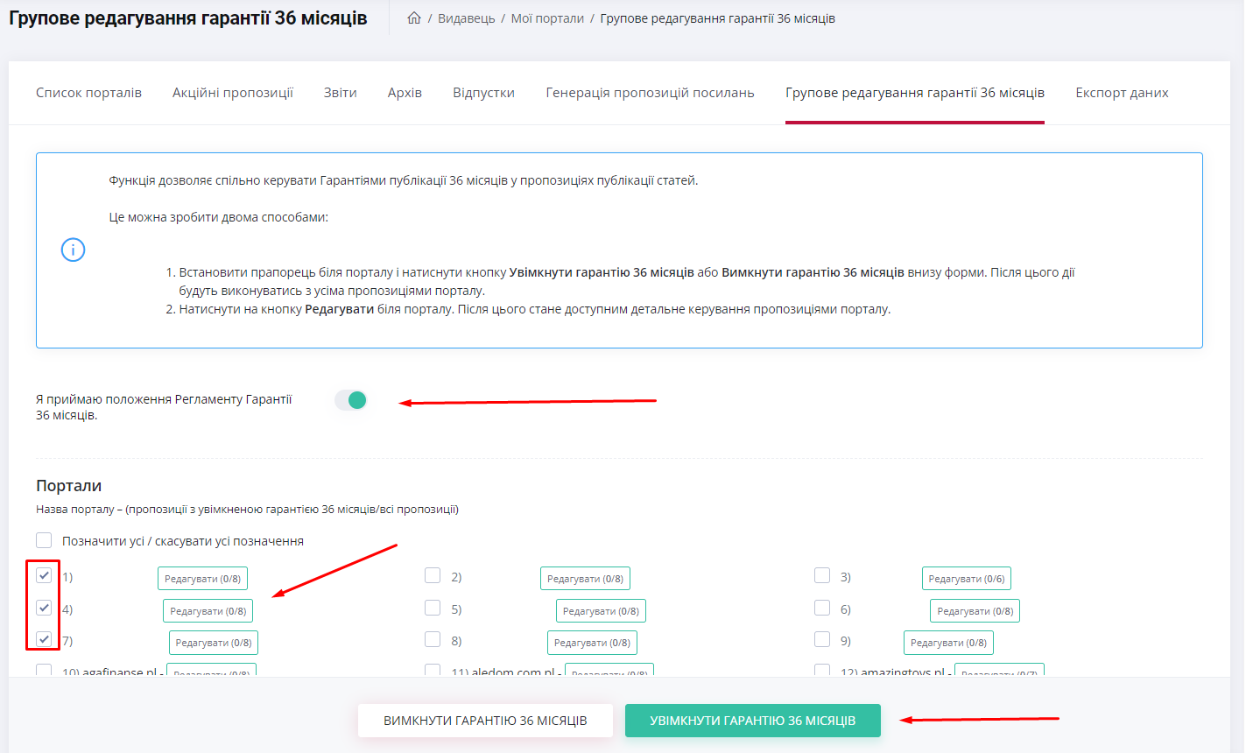Screen dimensions: 1246x753
Task: Click Редагувати (0/8) for portal 4)
Action: coord(208,611)
